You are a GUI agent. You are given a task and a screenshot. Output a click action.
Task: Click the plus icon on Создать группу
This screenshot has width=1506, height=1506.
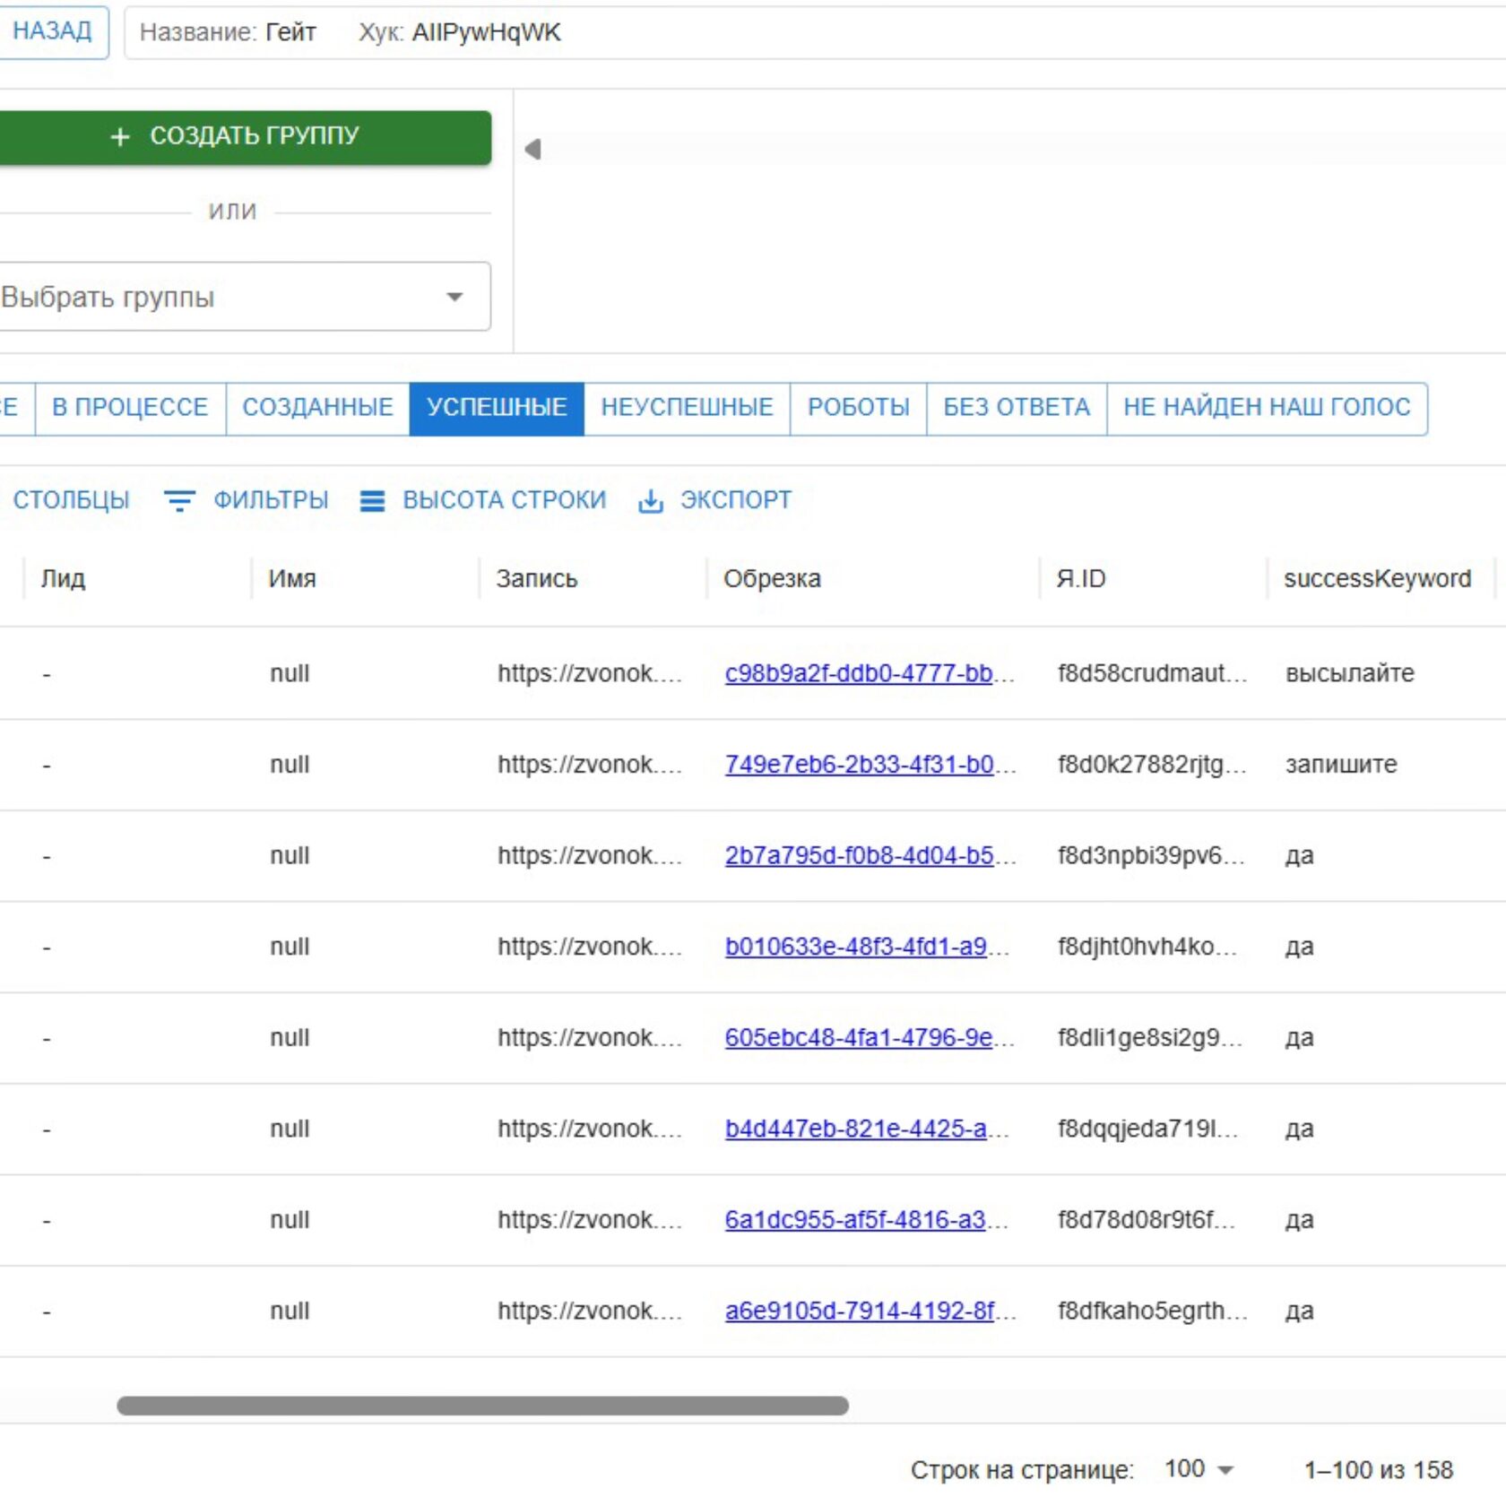pos(120,136)
